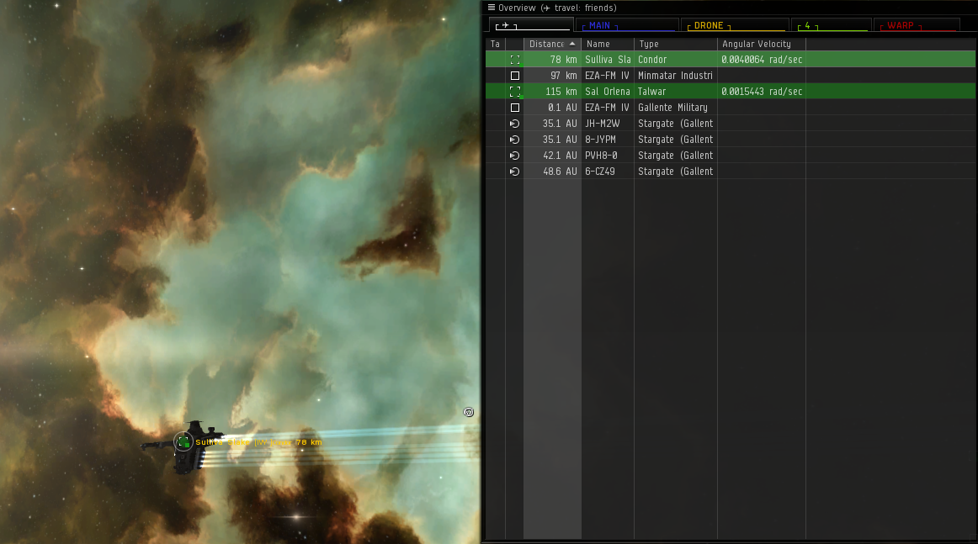Image resolution: width=978 pixels, height=544 pixels.
Task: Click the small round icon near overview edge
Action: (469, 413)
